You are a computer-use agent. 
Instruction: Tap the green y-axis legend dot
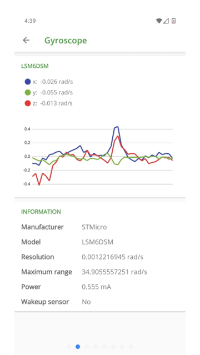[28, 93]
